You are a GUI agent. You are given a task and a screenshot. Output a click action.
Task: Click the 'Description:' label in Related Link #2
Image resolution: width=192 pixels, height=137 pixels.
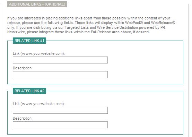click(23, 118)
